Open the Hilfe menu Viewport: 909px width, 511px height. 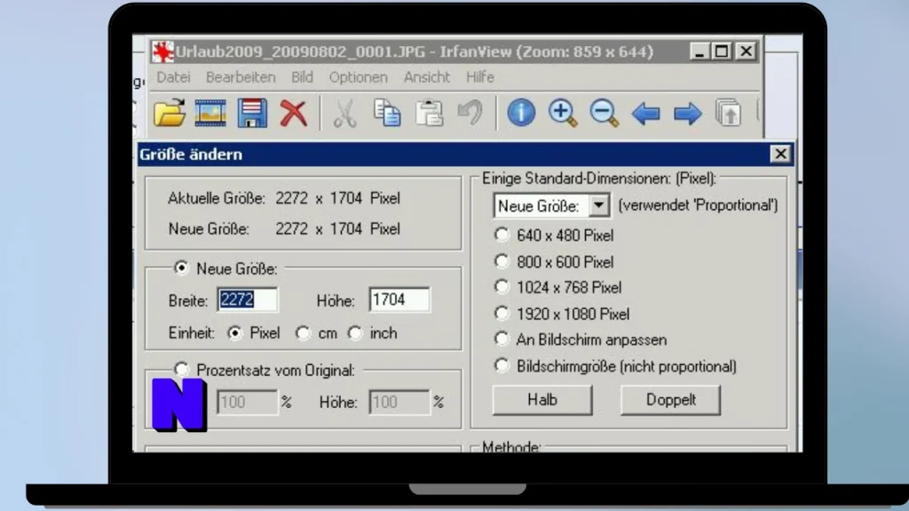coord(480,77)
